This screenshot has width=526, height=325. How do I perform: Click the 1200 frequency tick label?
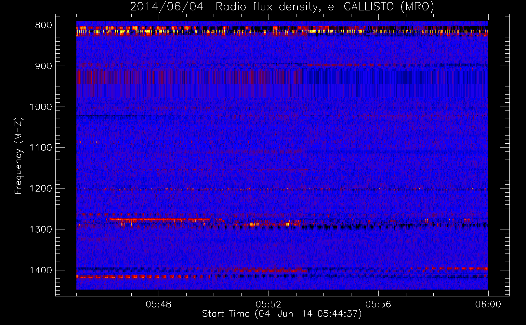[x=41, y=189]
